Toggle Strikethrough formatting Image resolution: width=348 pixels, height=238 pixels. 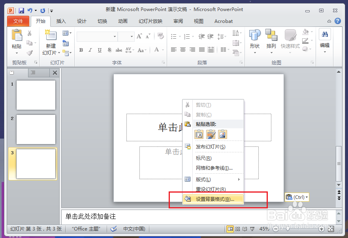pyautogui.click(x=119, y=50)
